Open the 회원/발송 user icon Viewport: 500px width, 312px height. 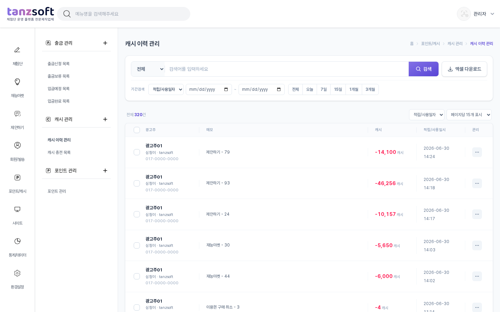pos(17,145)
